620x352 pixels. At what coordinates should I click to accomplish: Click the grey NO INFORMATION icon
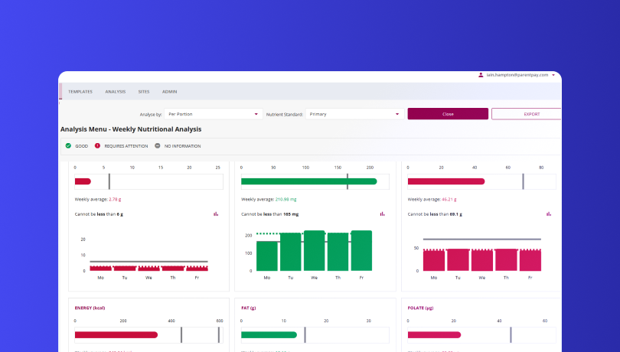(157, 145)
